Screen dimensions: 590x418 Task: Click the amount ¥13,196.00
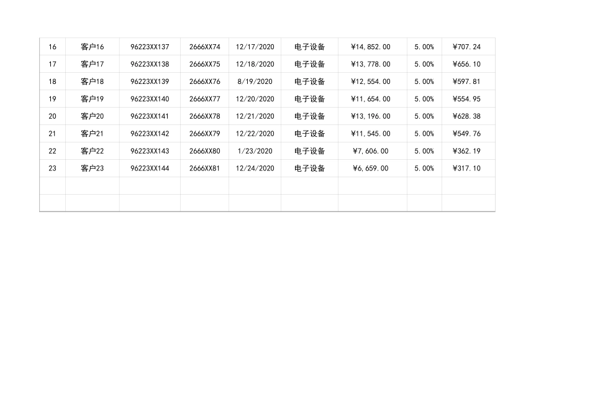coord(371,116)
